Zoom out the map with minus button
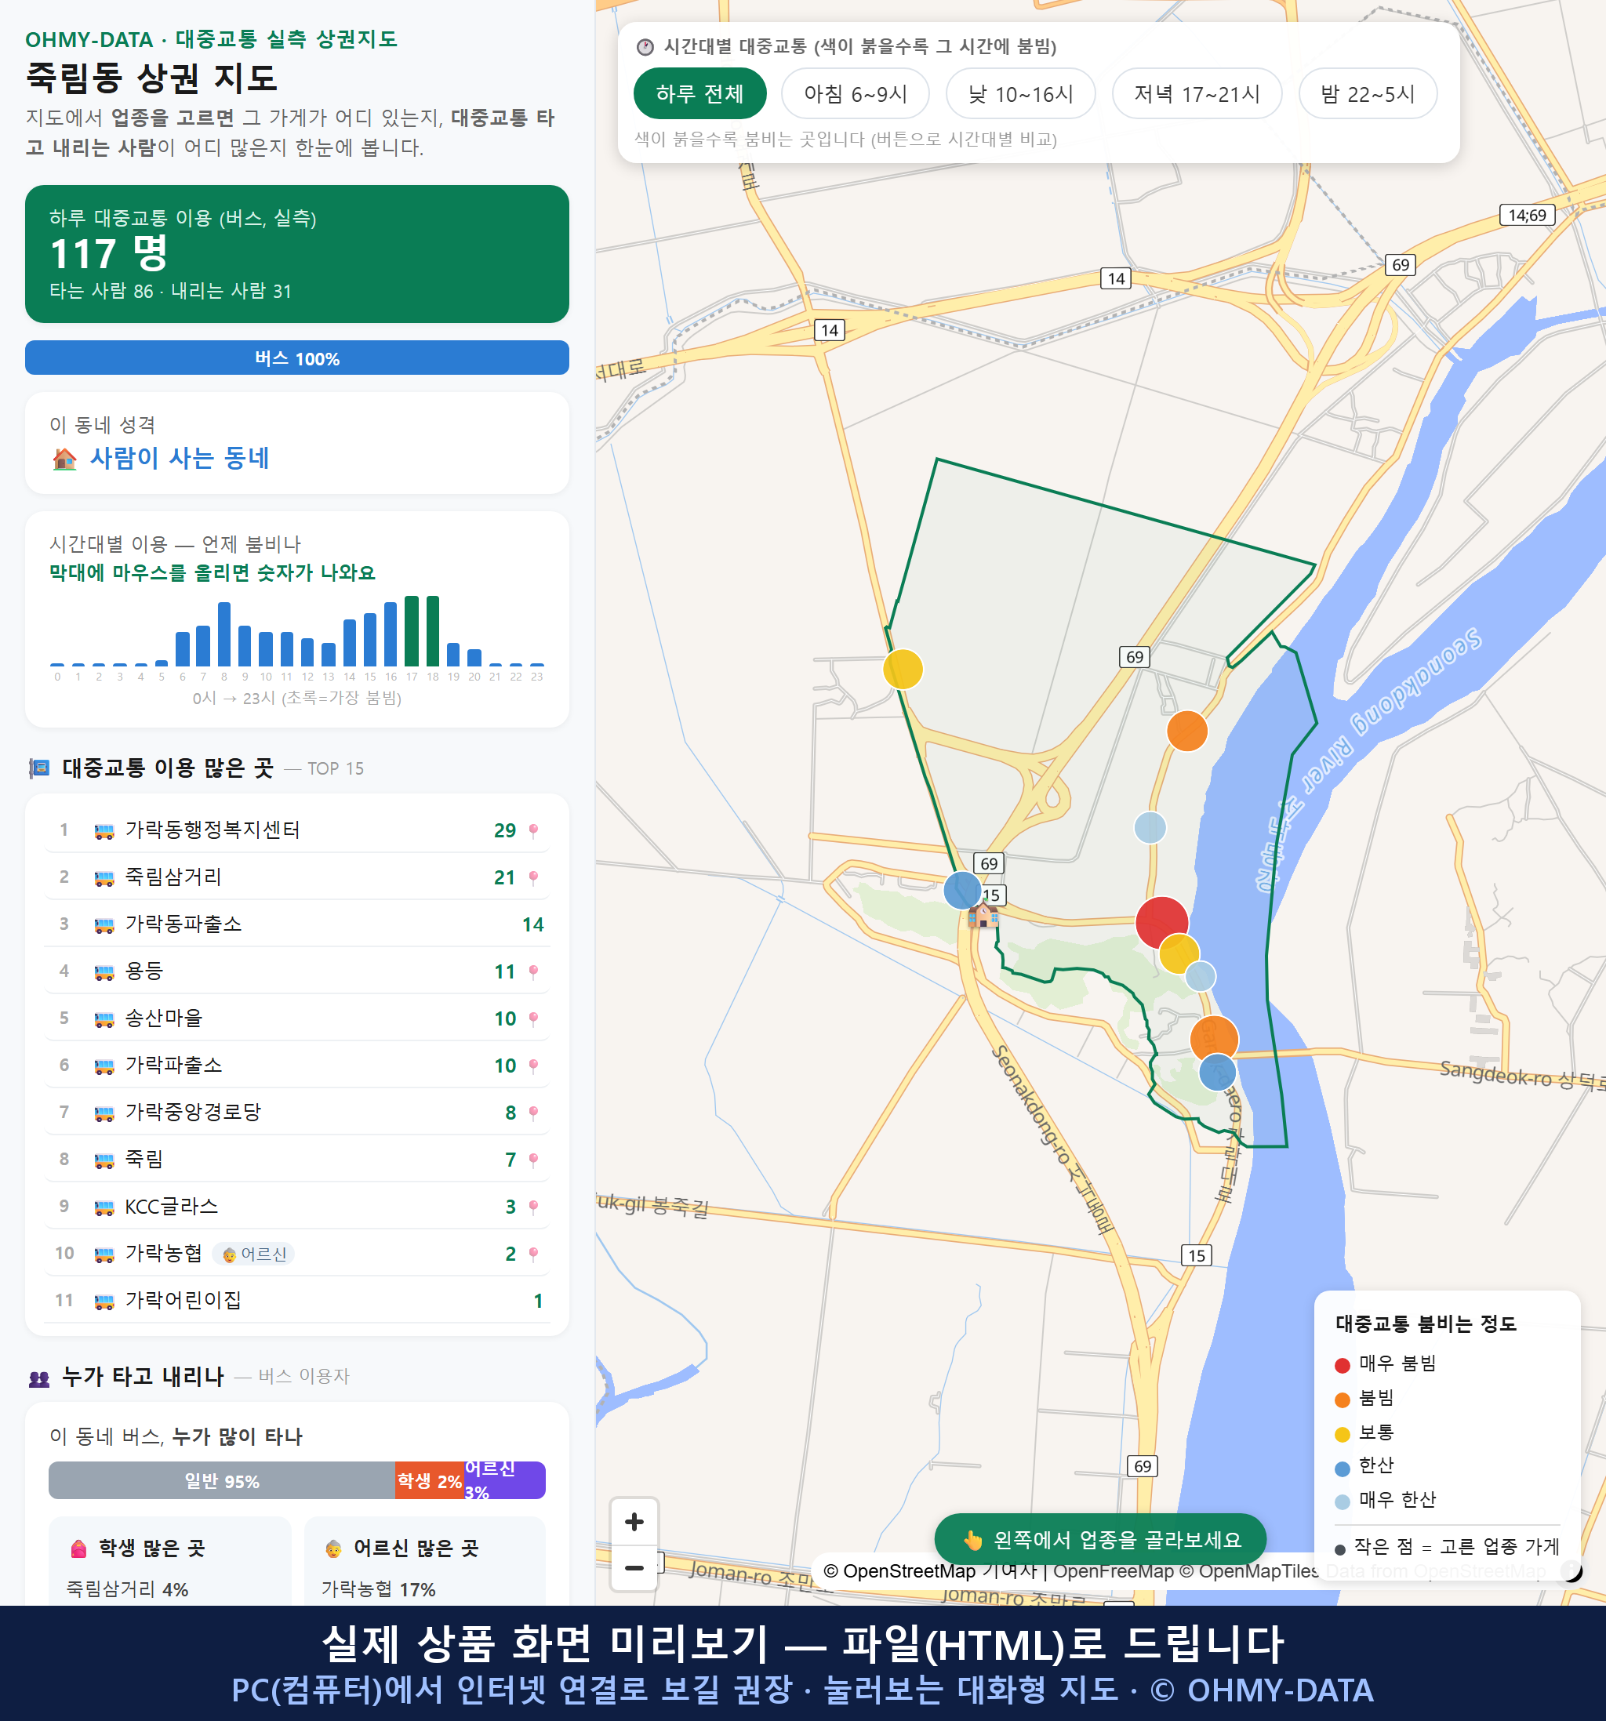 [x=634, y=1568]
